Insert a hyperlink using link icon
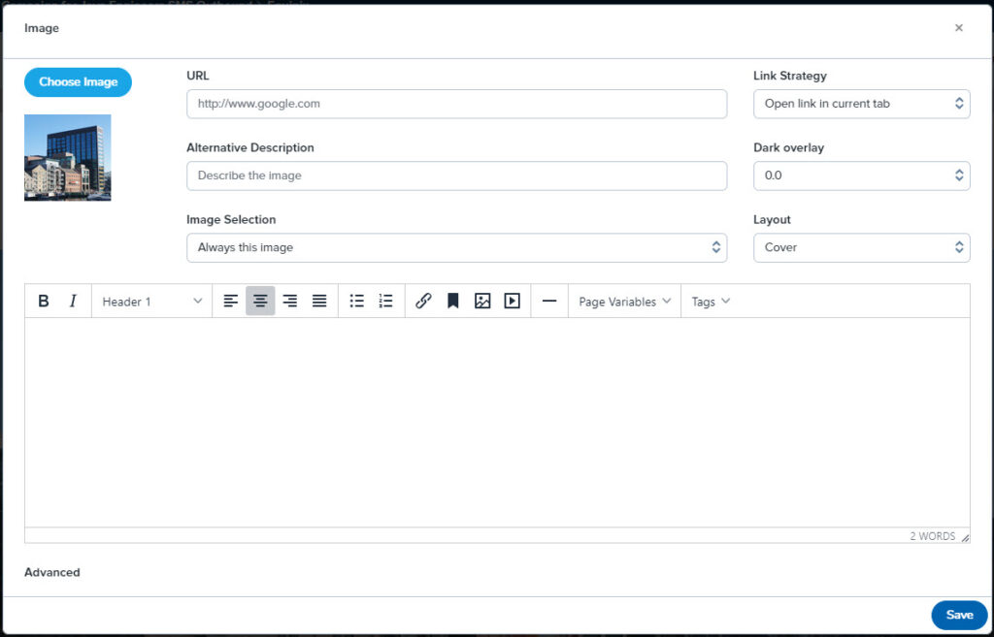 (423, 302)
